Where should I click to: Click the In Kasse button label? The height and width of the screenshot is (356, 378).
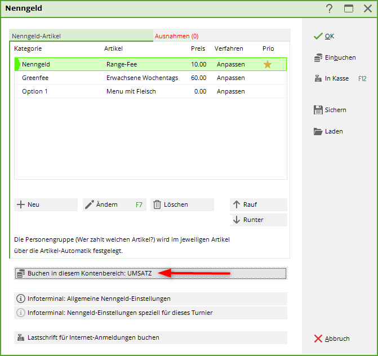pos(336,78)
